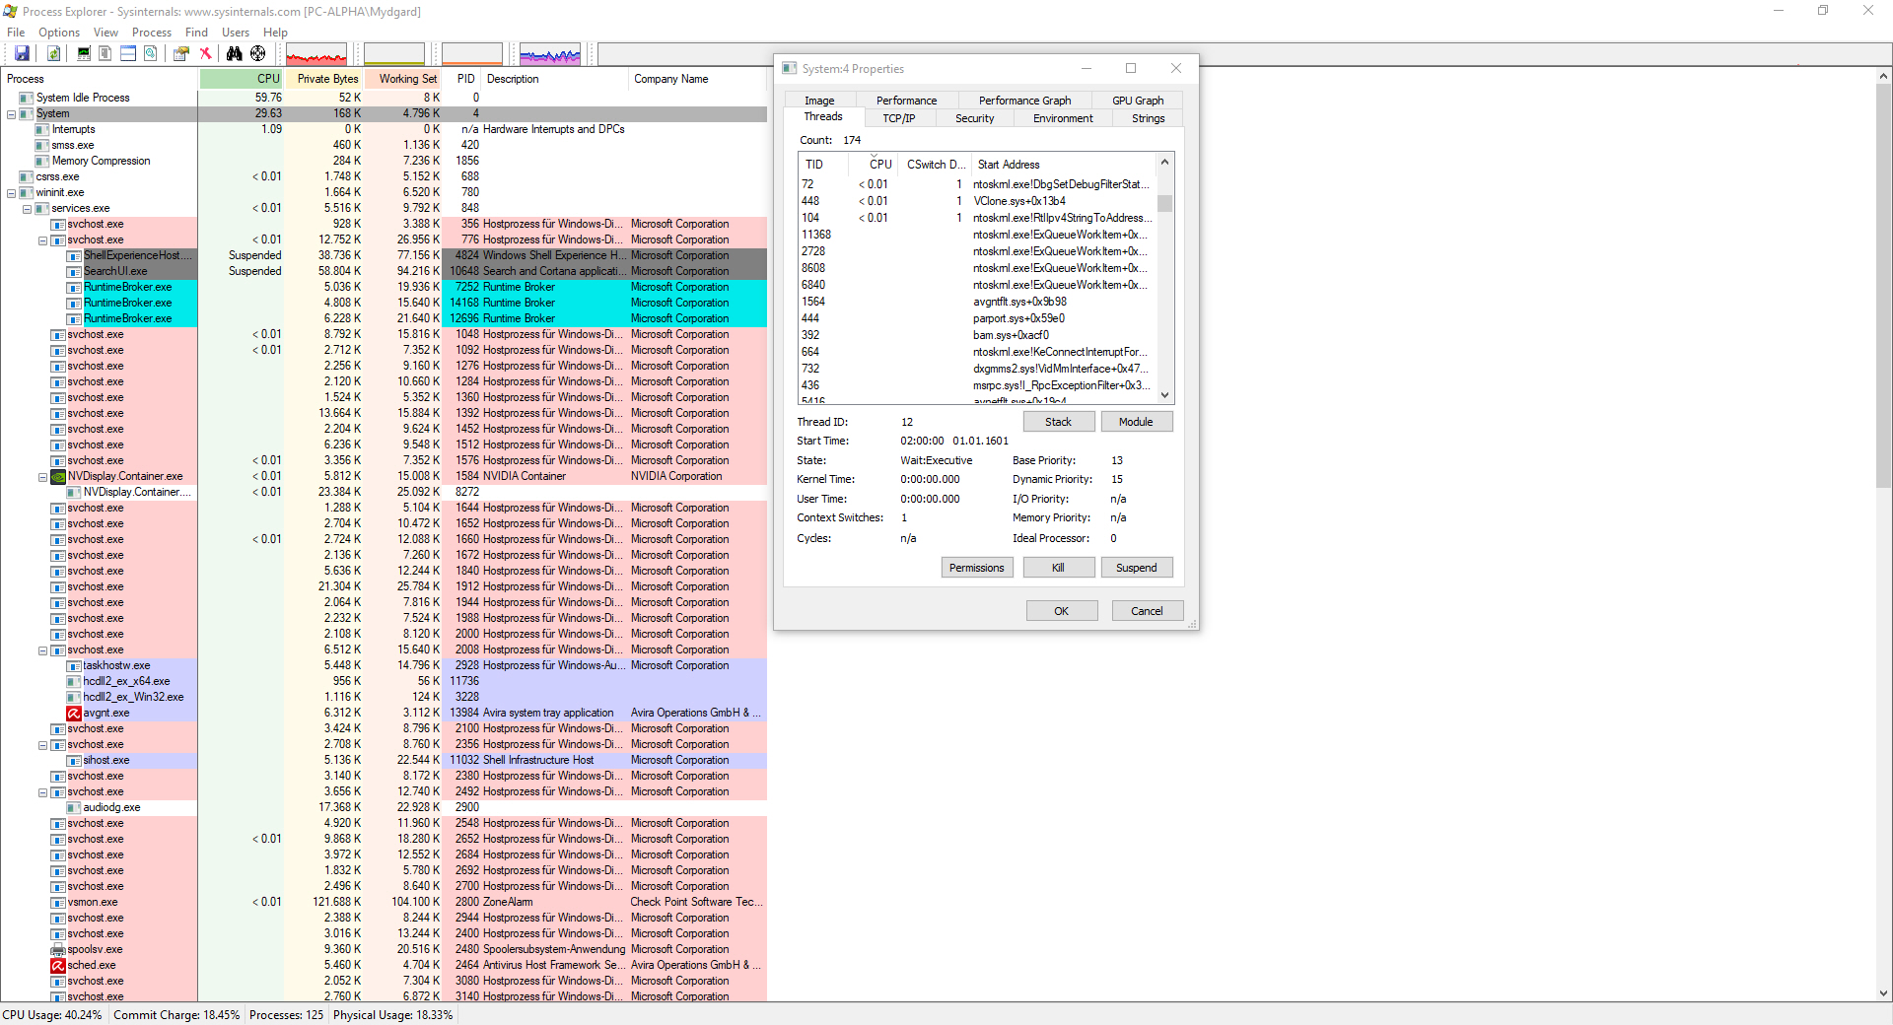The image size is (1893, 1025).
Task: Click the icon beside audiodg.exe
Action: (x=74, y=807)
